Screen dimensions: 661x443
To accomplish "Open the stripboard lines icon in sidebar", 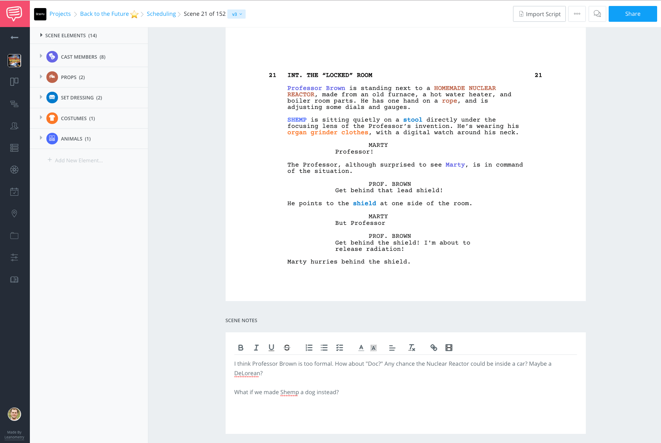I will click(14, 104).
